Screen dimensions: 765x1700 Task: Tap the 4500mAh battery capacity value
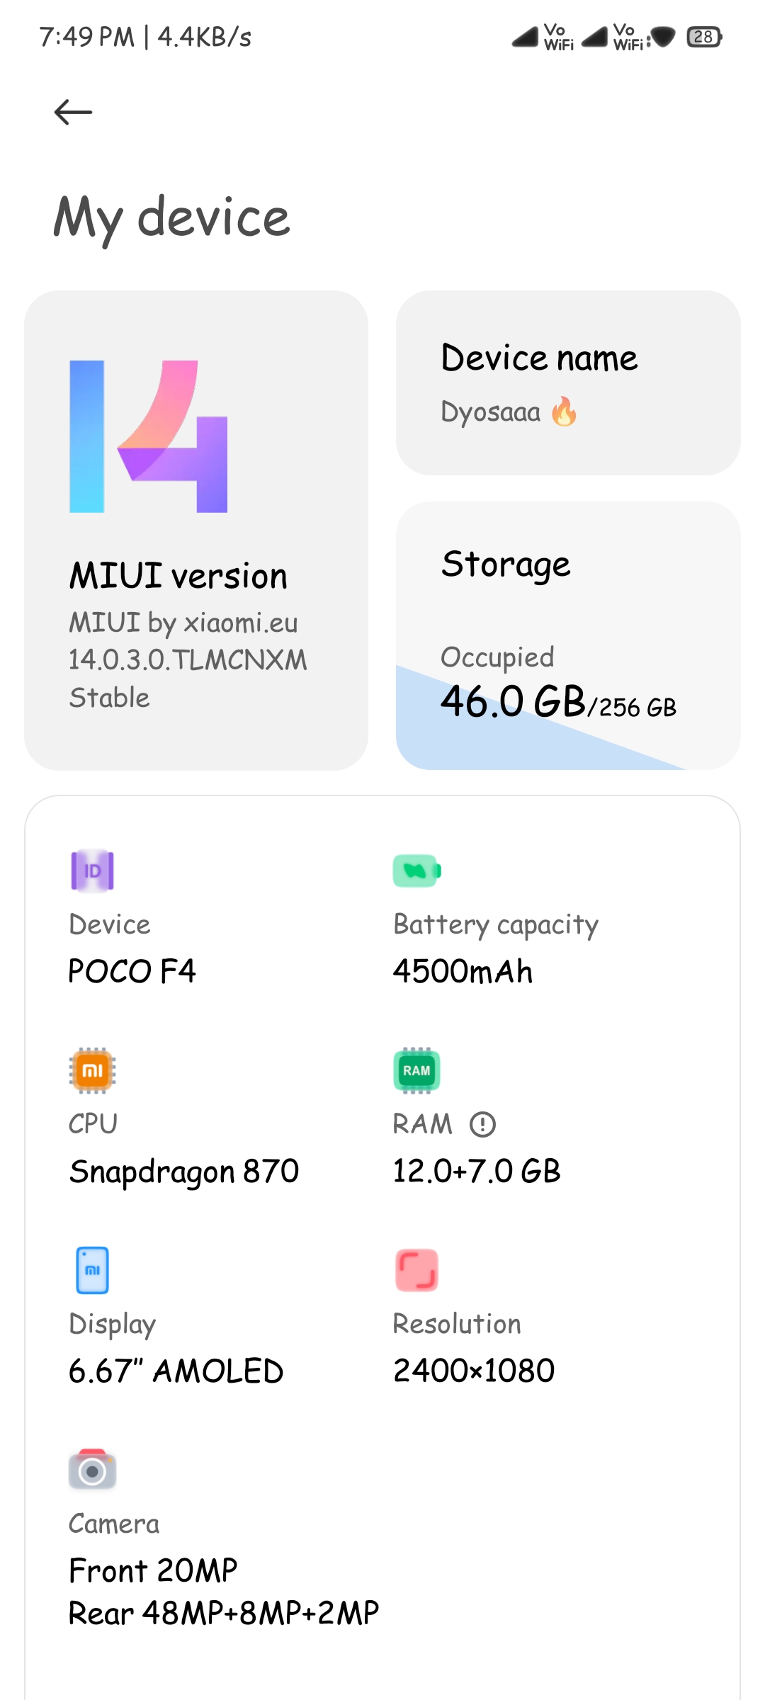click(x=463, y=971)
